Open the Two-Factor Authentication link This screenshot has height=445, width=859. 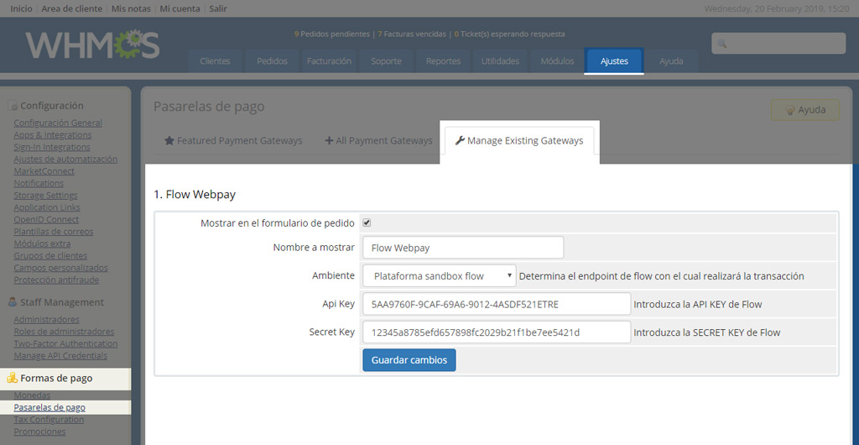[x=65, y=343]
